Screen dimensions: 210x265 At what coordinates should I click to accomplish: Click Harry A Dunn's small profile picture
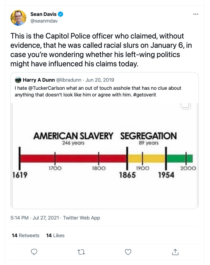pyautogui.click(x=18, y=80)
